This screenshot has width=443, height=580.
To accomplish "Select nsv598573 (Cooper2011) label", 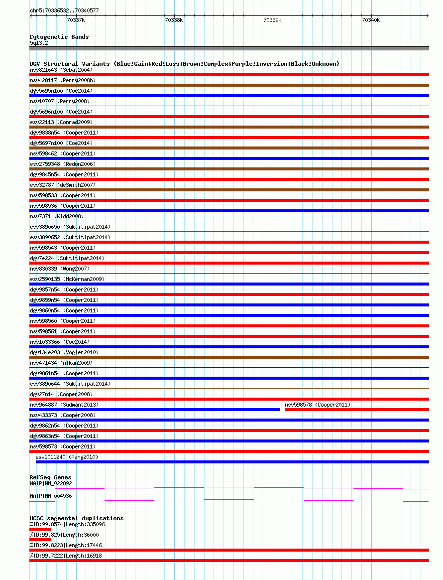I will pos(63,446).
